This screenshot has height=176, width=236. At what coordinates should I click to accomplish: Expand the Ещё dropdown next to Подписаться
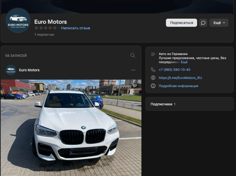[218, 23]
